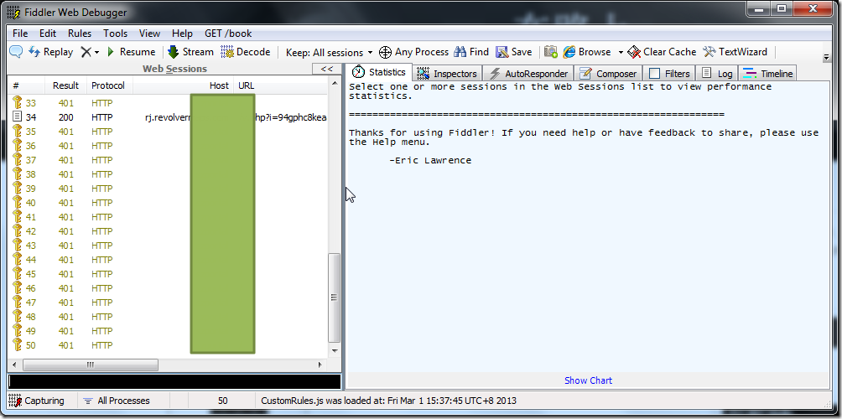
Task: Sort by the Result column header
Action: click(x=65, y=85)
